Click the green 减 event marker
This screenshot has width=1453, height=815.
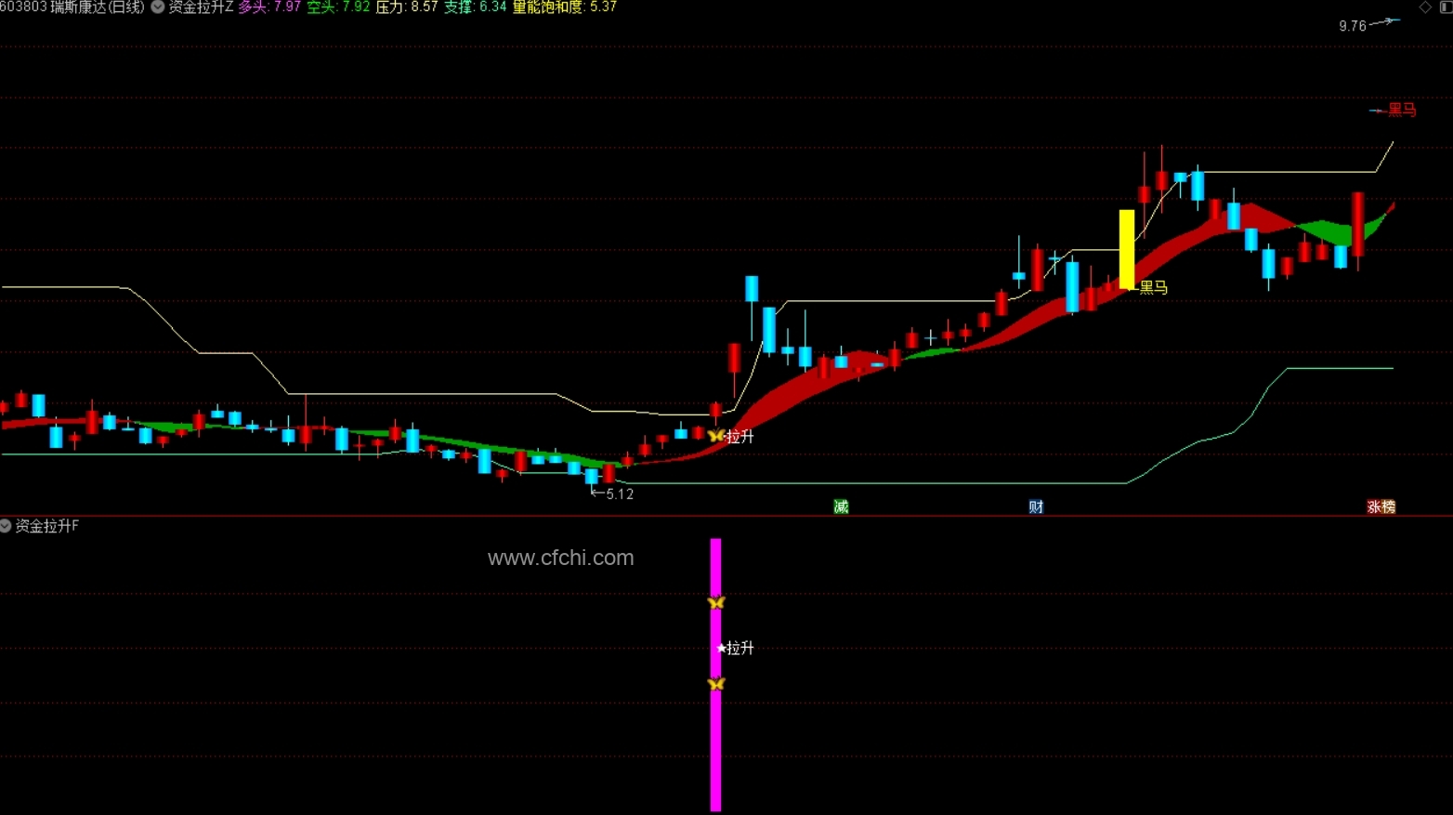(841, 506)
